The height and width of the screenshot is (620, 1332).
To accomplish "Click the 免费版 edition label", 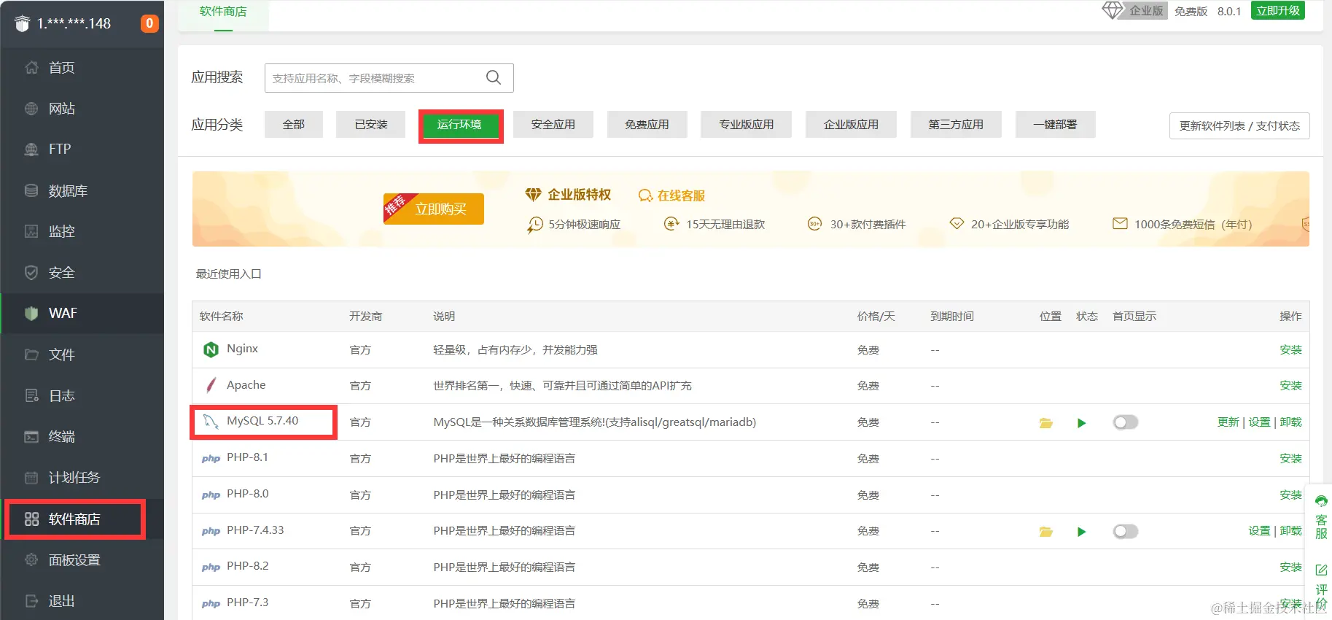I will click(x=1191, y=12).
